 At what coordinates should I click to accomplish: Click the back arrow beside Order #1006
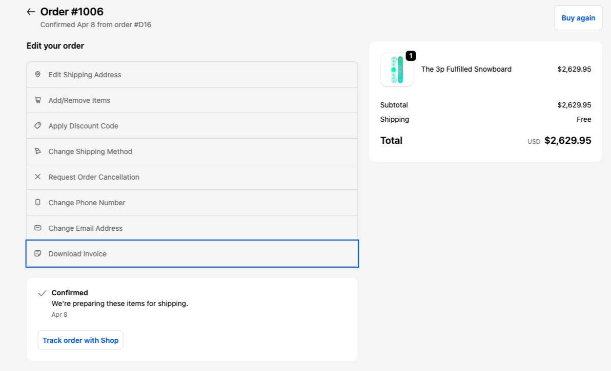(x=31, y=12)
